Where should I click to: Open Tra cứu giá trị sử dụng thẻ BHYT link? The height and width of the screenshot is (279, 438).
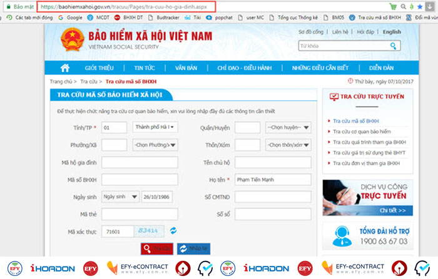click(x=369, y=153)
